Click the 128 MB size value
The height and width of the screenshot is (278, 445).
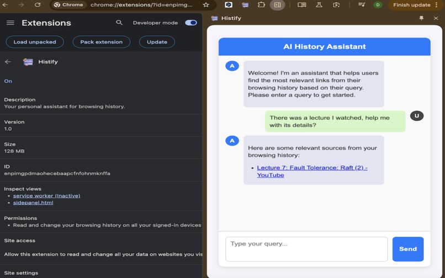14,151
